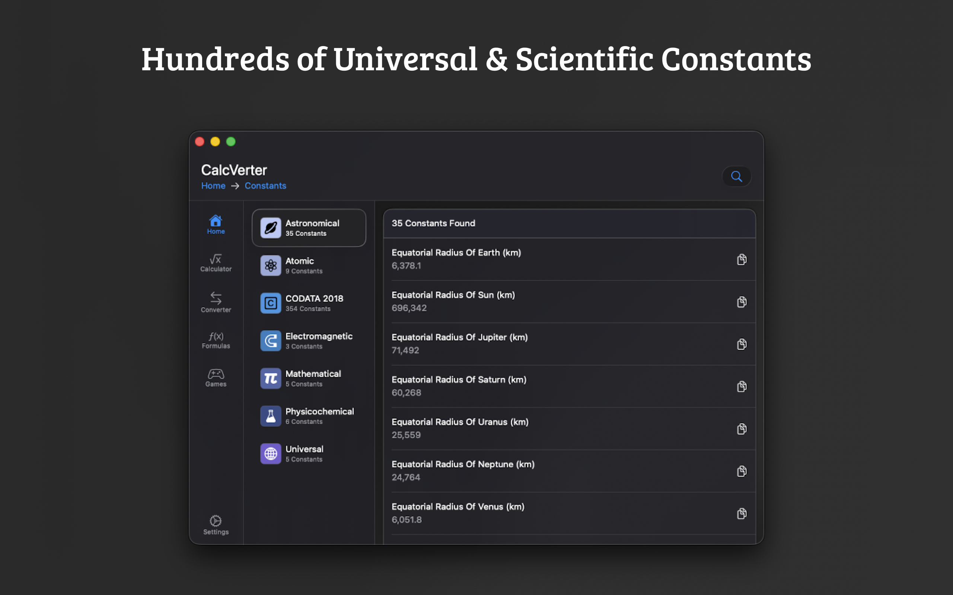
Task: Click the Astronomical planet icon
Action: [x=271, y=228]
